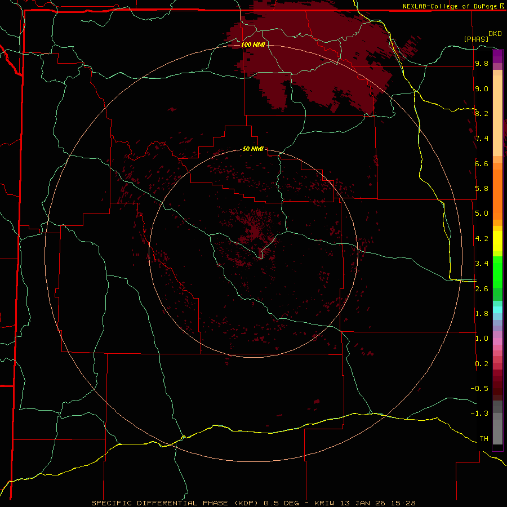The image size is (507, 507).
Task: Click the (KDP) product abbreviation
Action: click(x=246, y=503)
